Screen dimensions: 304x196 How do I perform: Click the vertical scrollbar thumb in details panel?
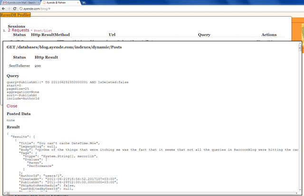(300, 48)
